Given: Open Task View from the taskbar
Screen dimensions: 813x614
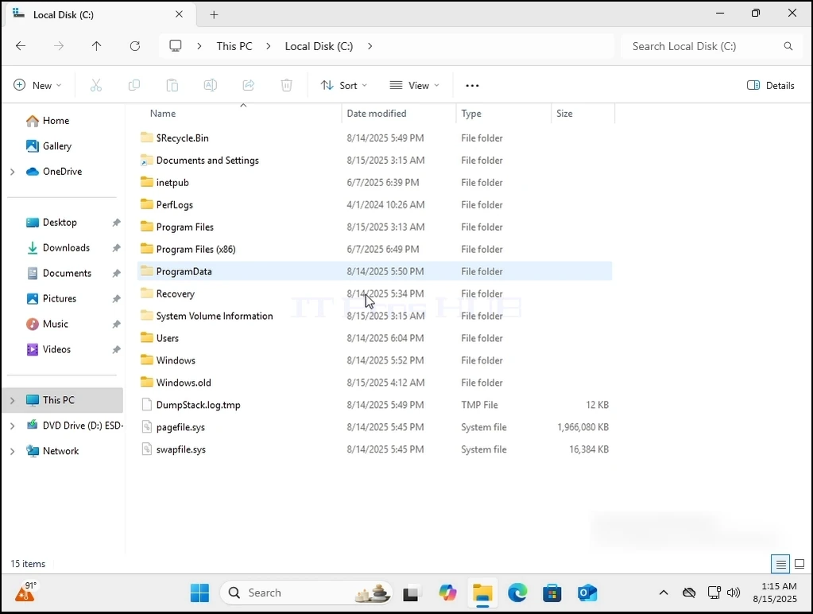Looking at the screenshot, I should tap(411, 593).
